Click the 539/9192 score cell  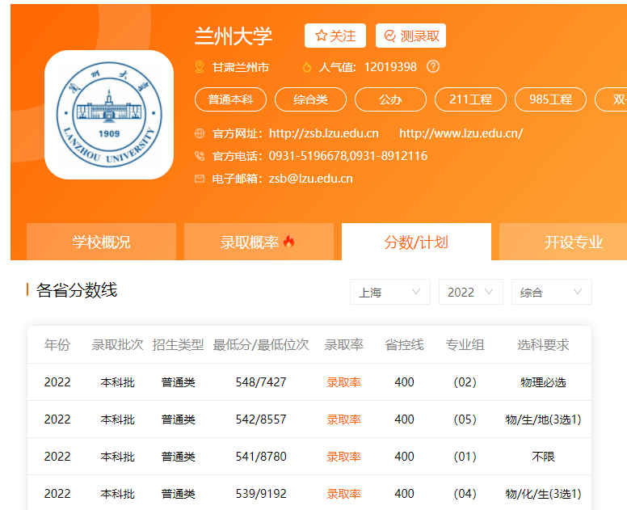(x=261, y=494)
